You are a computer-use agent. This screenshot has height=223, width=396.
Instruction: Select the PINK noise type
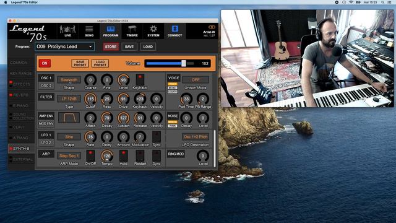click(x=173, y=126)
